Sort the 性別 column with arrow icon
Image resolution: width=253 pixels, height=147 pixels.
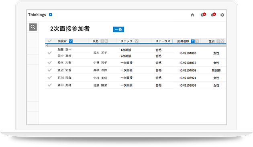[x=218, y=41]
